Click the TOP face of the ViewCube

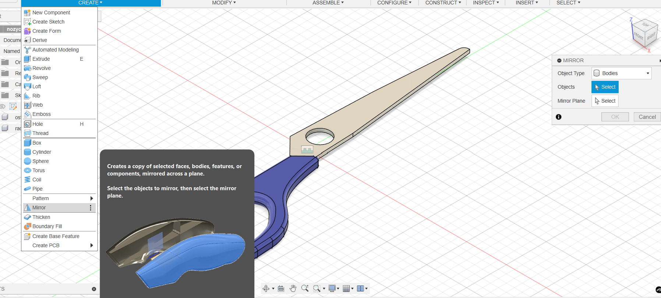click(645, 25)
